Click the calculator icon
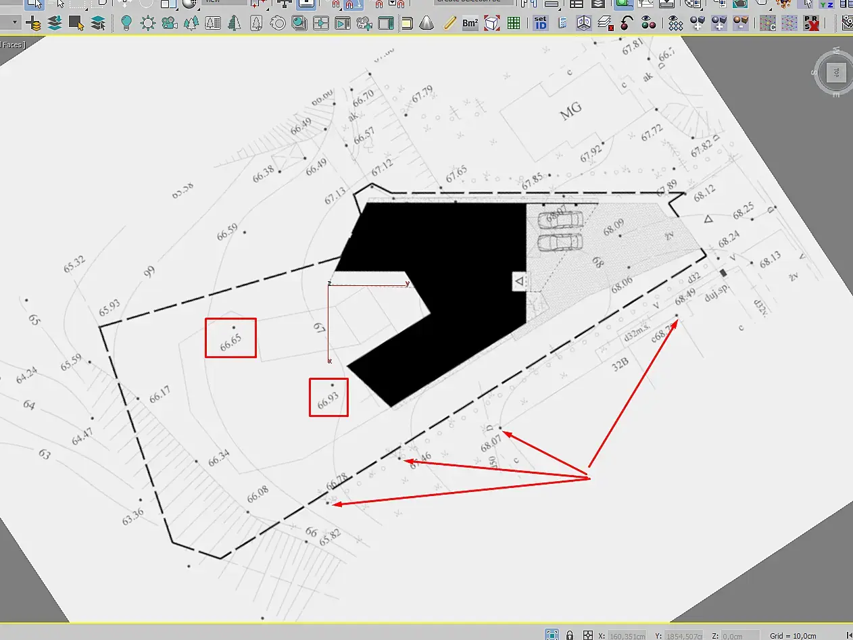853x640 pixels. click(562, 24)
